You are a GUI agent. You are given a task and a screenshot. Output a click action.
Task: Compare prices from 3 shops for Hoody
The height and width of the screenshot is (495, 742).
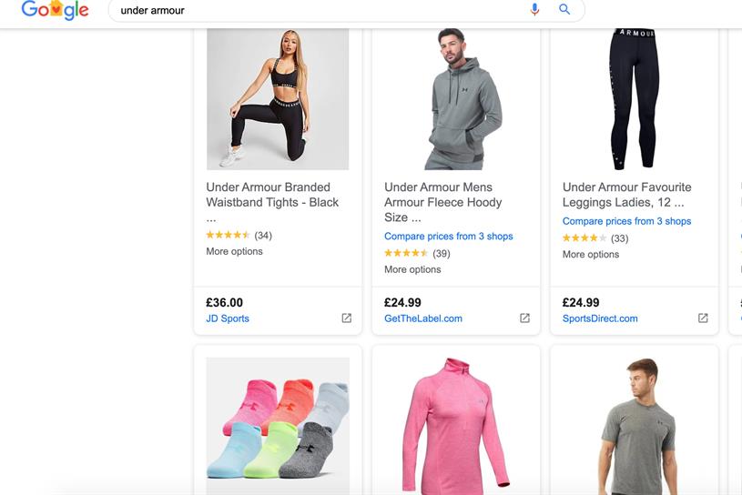[x=449, y=237]
